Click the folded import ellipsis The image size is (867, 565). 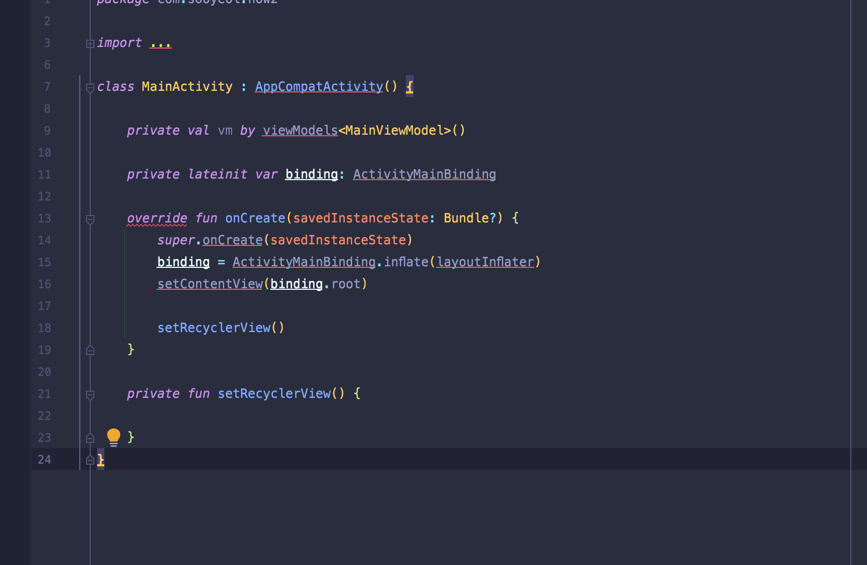(x=161, y=43)
